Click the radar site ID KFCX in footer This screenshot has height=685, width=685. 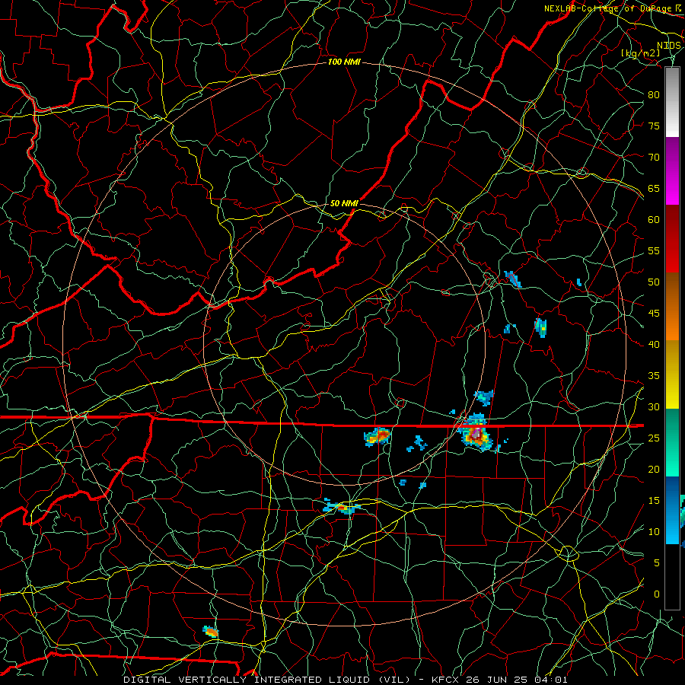(x=446, y=680)
